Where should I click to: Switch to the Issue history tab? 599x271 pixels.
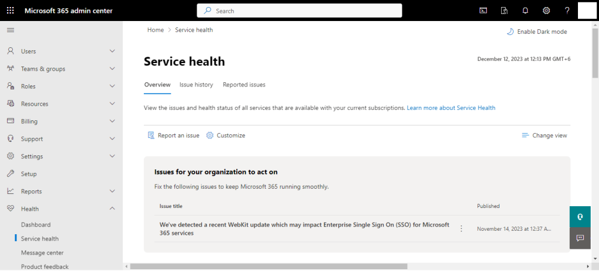point(197,85)
